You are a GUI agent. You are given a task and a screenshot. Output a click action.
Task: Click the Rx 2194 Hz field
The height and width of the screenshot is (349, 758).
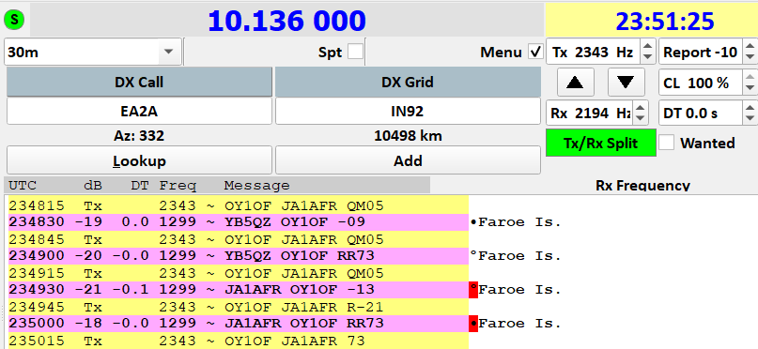pyautogui.click(x=590, y=114)
